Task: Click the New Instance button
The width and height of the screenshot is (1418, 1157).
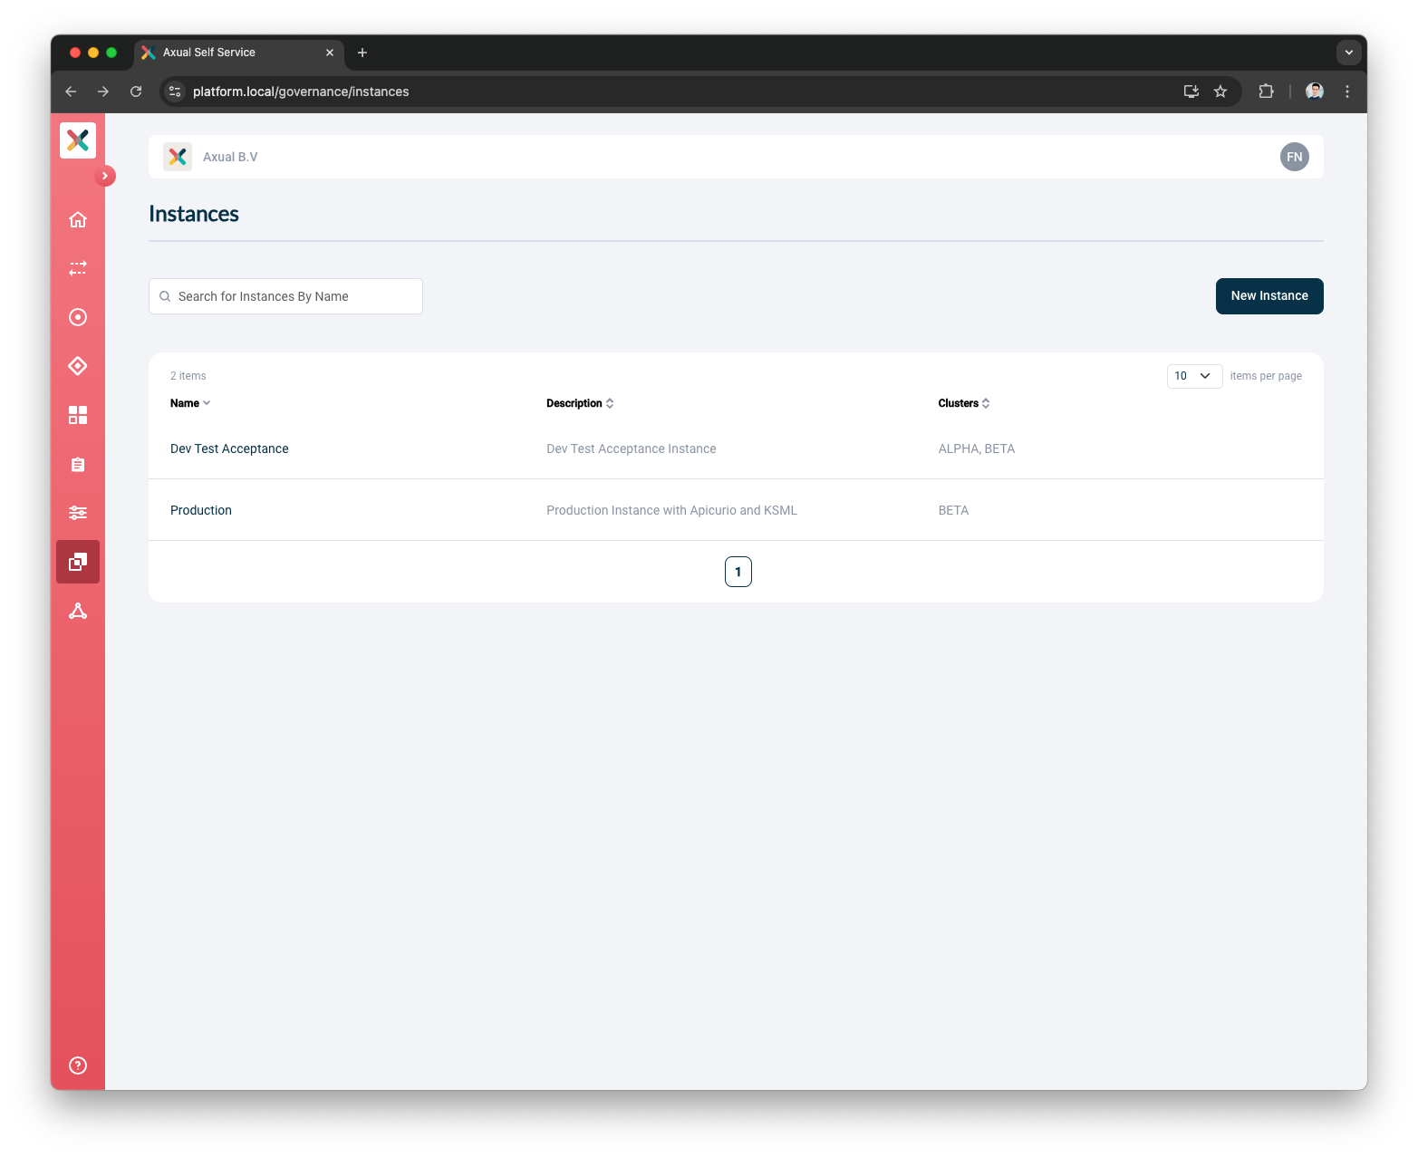Action: pos(1269,296)
